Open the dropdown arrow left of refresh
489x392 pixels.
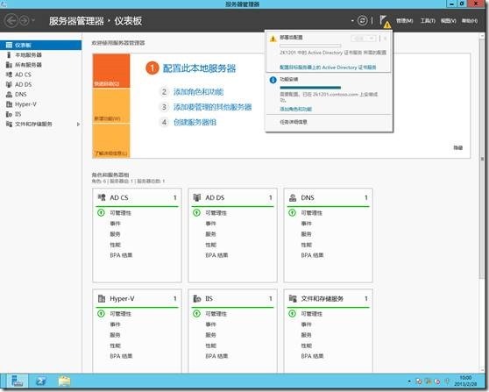352,21
